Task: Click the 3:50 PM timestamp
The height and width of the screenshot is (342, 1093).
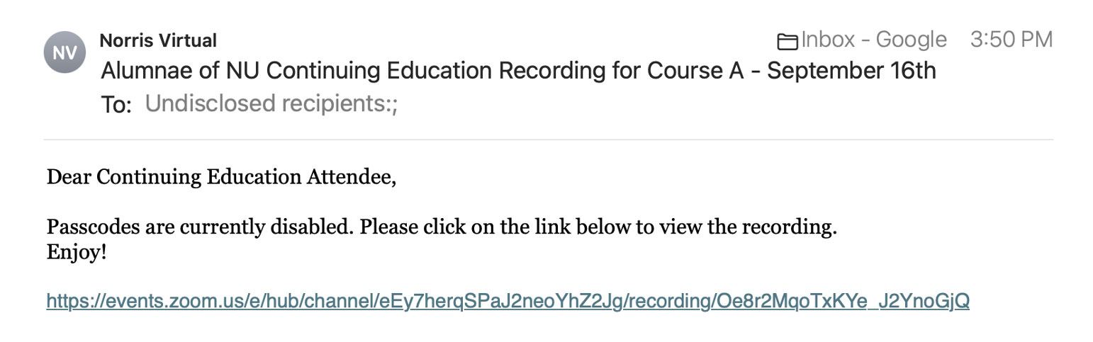Action: [1011, 40]
